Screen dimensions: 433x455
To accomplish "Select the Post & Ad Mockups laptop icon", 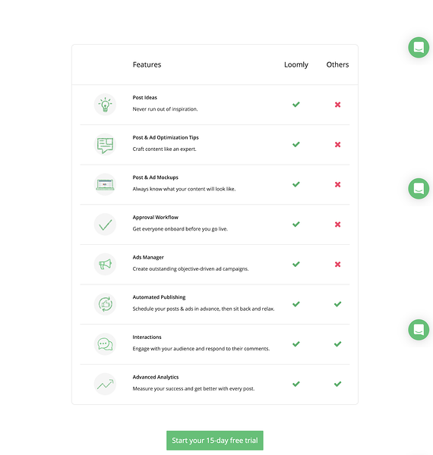I will 105,184.
